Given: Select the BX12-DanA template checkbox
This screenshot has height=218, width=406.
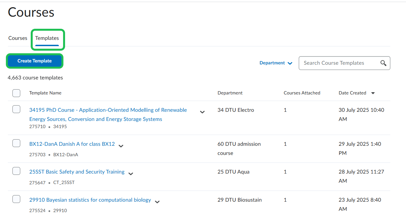Looking at the screenshot, I should pyautogui.click(x=16, y=143).
